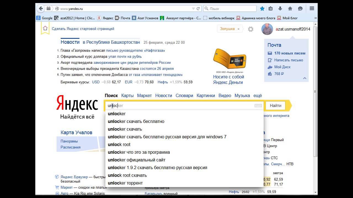Open Админка моего блога bookmark
Screen dimensions: 353x198
pyautogui.click(x=256, y=18)
